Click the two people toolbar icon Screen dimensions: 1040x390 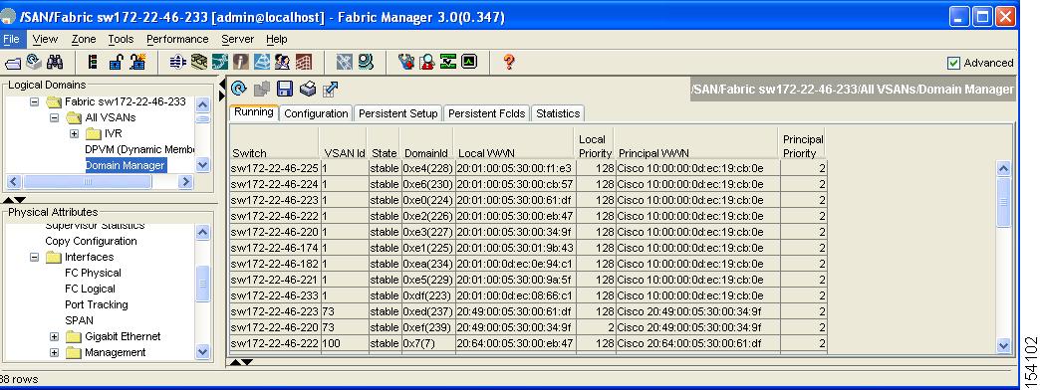(x=283, y=63)
